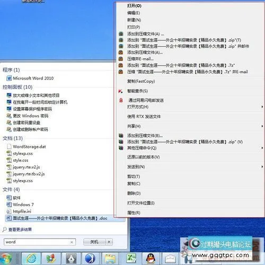Expand the 发送到(N) submenu
The width and height of the screenshot is (265, 265).
pyautogui.click(x=262, y=166)
